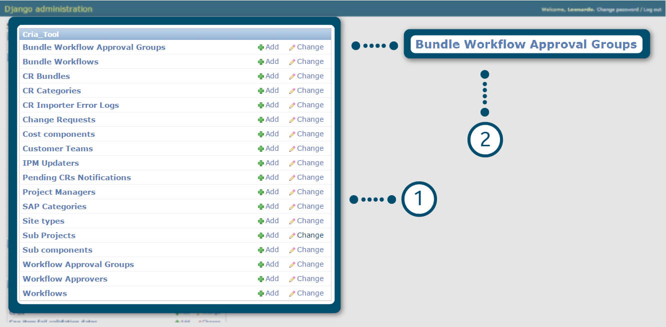Log out of Django administration
This screenshot has width=666, height=327.
[652, 10]
